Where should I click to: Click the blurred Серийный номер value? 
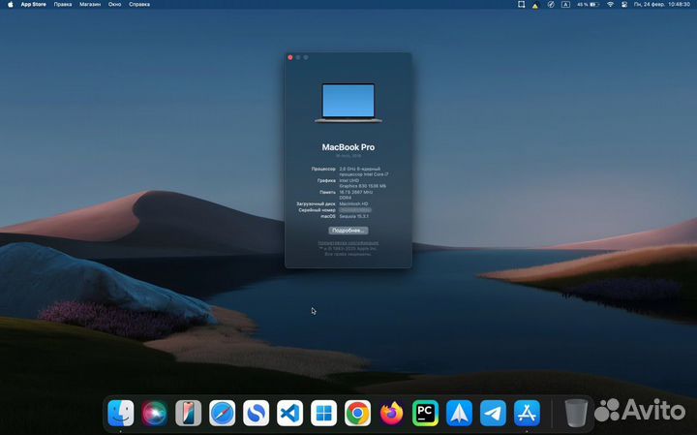355,210
